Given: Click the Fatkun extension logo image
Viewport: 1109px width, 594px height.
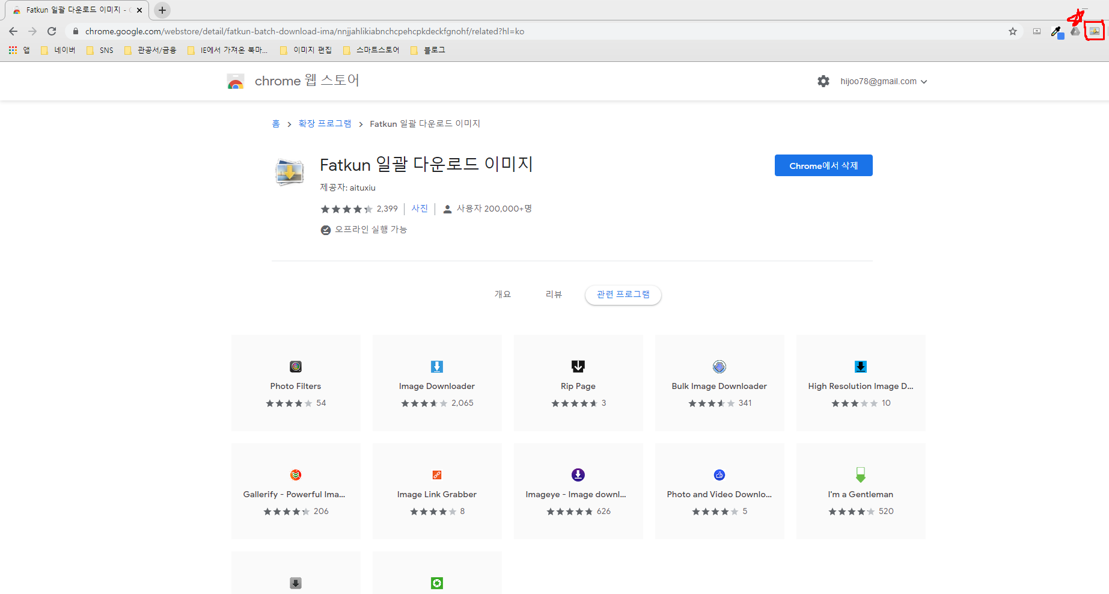Looking at the screenshot, I should pos(290,172).
